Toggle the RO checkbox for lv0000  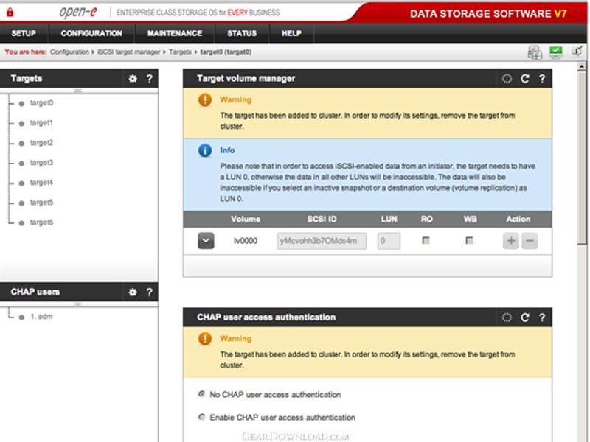(426, 240)
